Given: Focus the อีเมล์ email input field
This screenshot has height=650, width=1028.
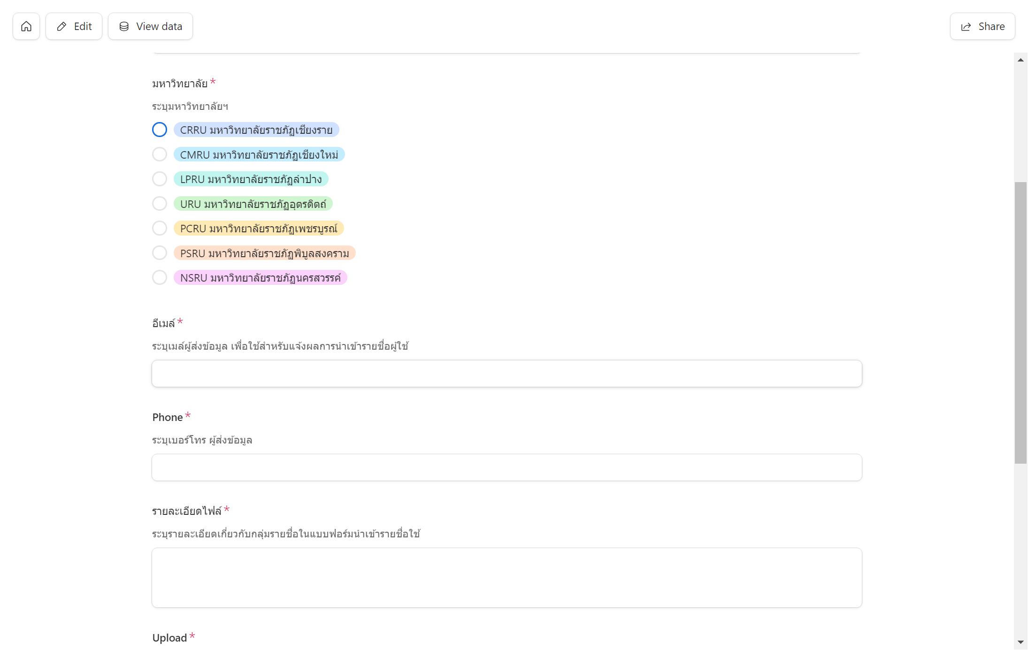Looking at the screenshot, I should pos(506,374).
